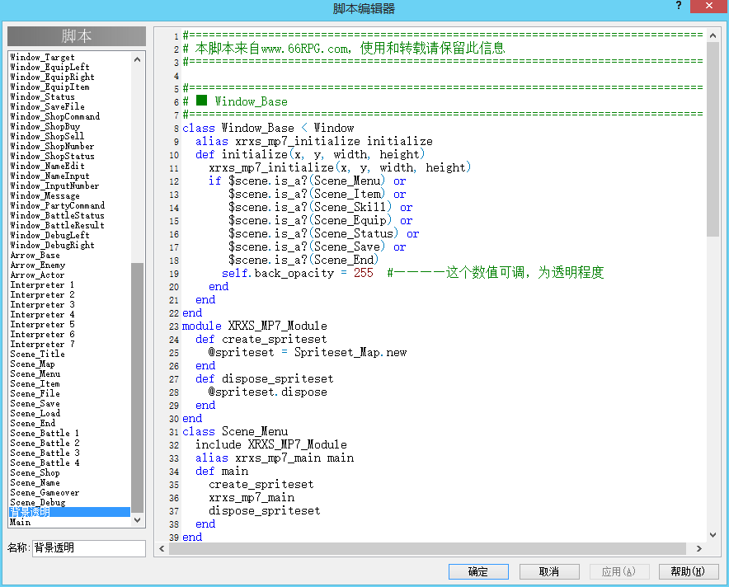Click the code editor vertical scrollbar thumb
The image size is (729, 587).
[x=713, y=139]
